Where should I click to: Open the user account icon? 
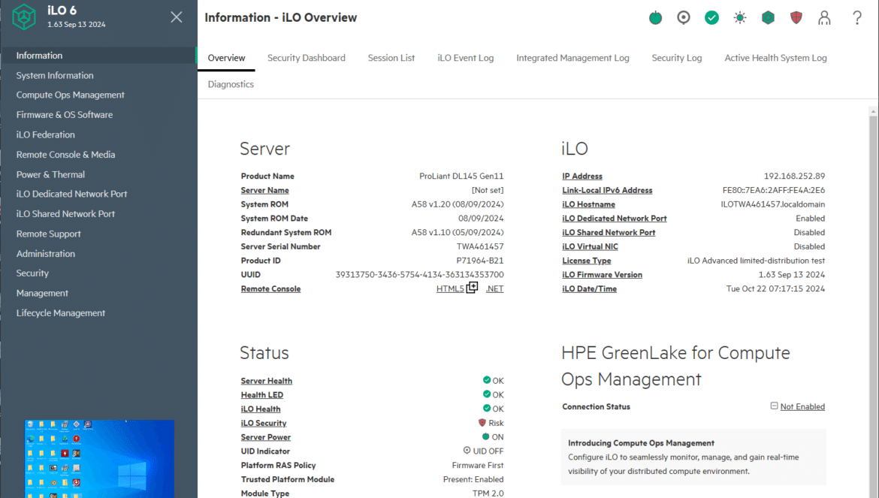tap(824, 18)
